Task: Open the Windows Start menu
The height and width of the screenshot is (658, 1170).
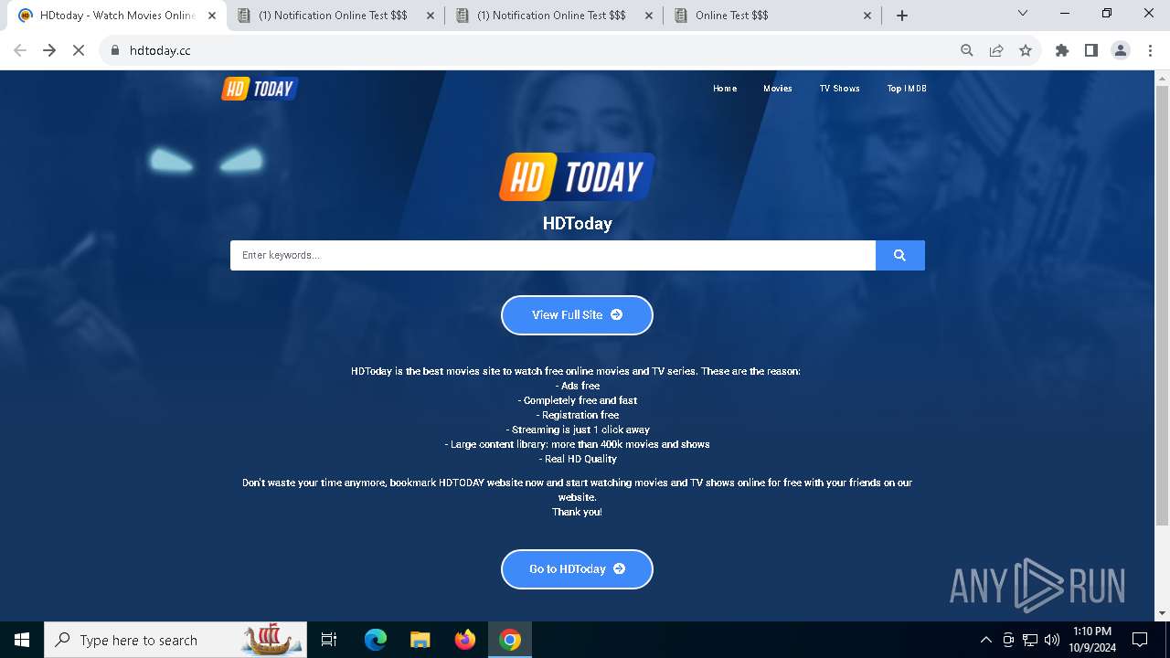Action: pyautogui.click(x=22, y=640)
